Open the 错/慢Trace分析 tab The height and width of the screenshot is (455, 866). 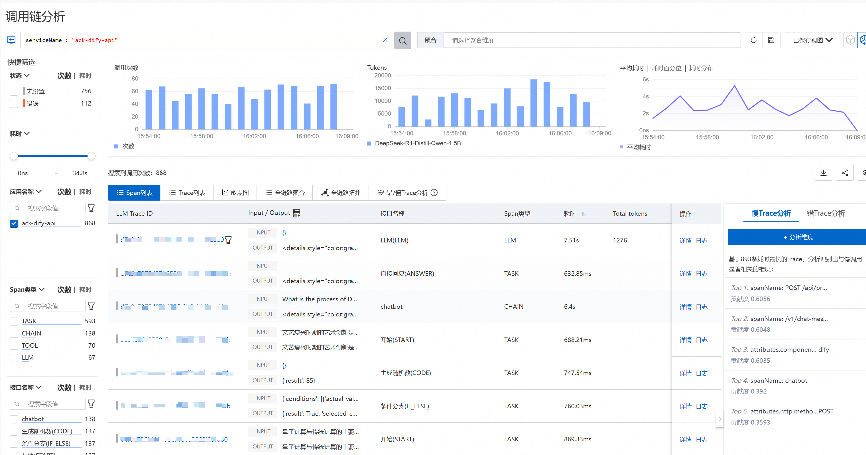(407, 193)
